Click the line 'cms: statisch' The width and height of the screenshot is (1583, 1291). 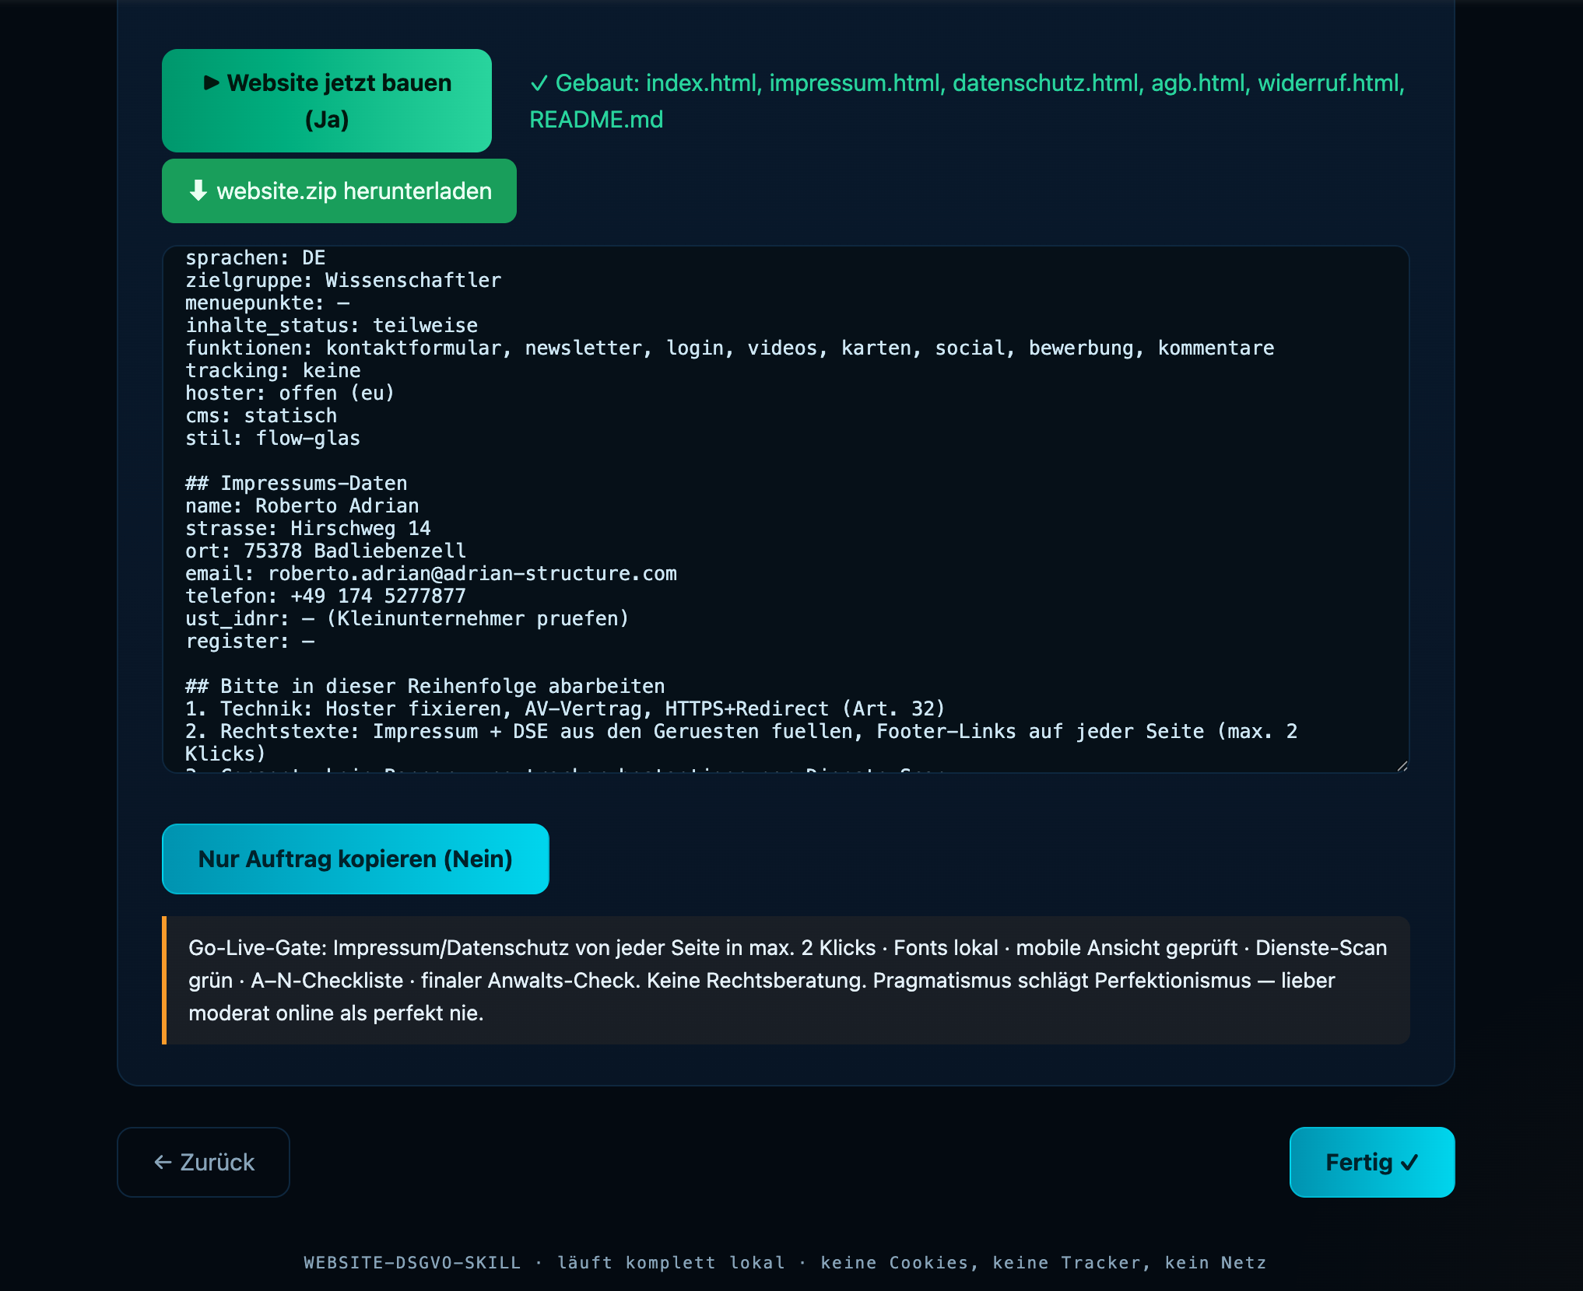click(261, 415)
